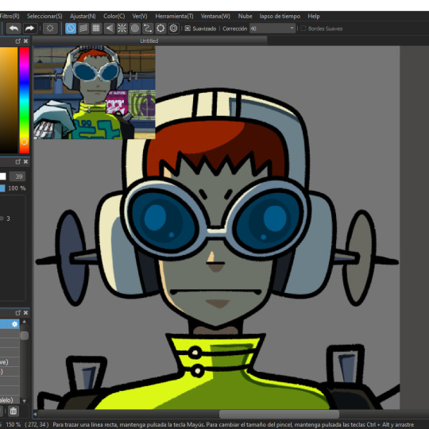Close the color panel

pyautogui.click(x=25, y=41)
